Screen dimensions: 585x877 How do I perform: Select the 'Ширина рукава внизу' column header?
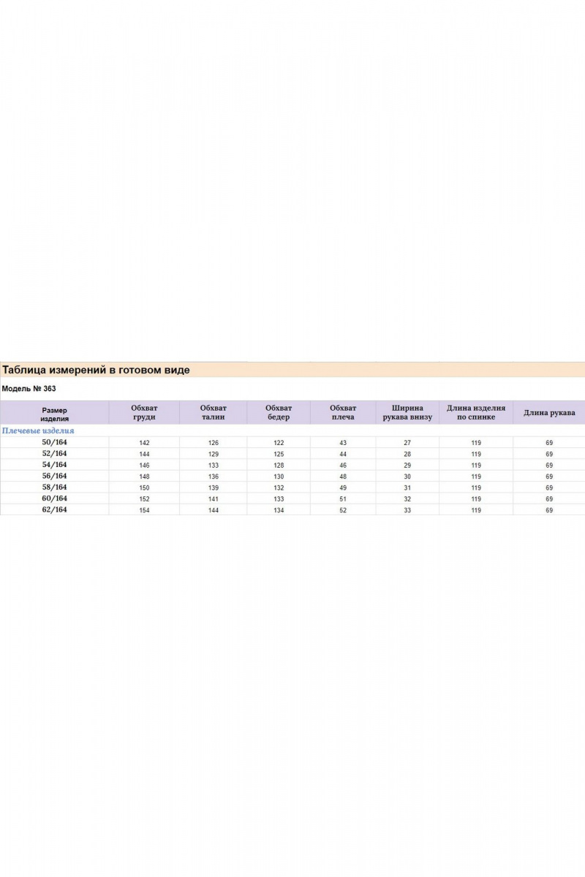pos(407,413)
